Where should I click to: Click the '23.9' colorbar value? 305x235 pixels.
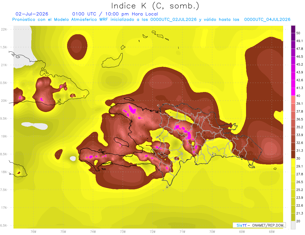(x=300, y=198)
